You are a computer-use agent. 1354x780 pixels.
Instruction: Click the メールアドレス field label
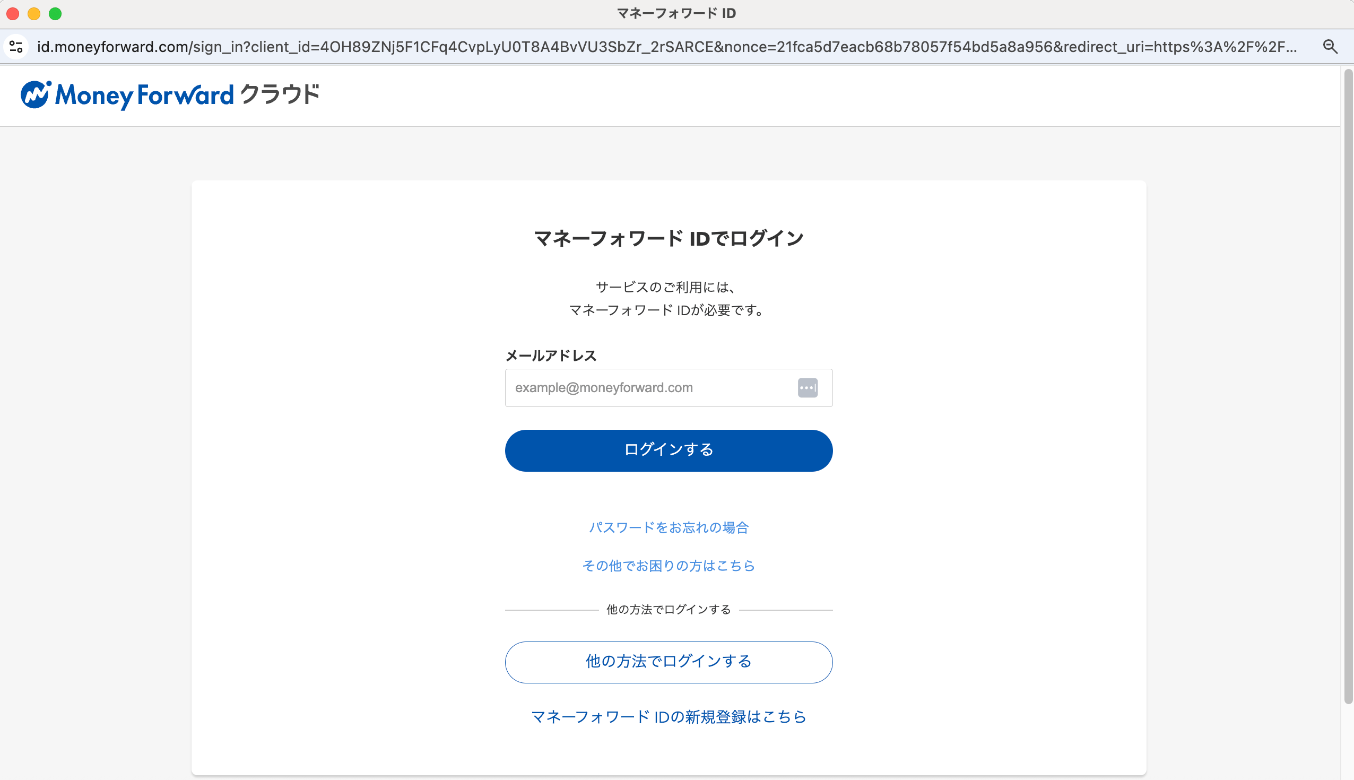point(551,356)
